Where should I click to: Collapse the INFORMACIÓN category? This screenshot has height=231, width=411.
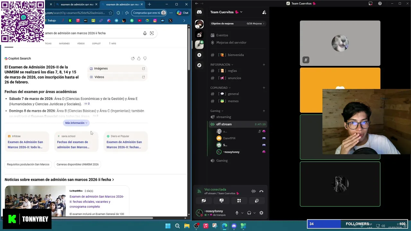222,64
